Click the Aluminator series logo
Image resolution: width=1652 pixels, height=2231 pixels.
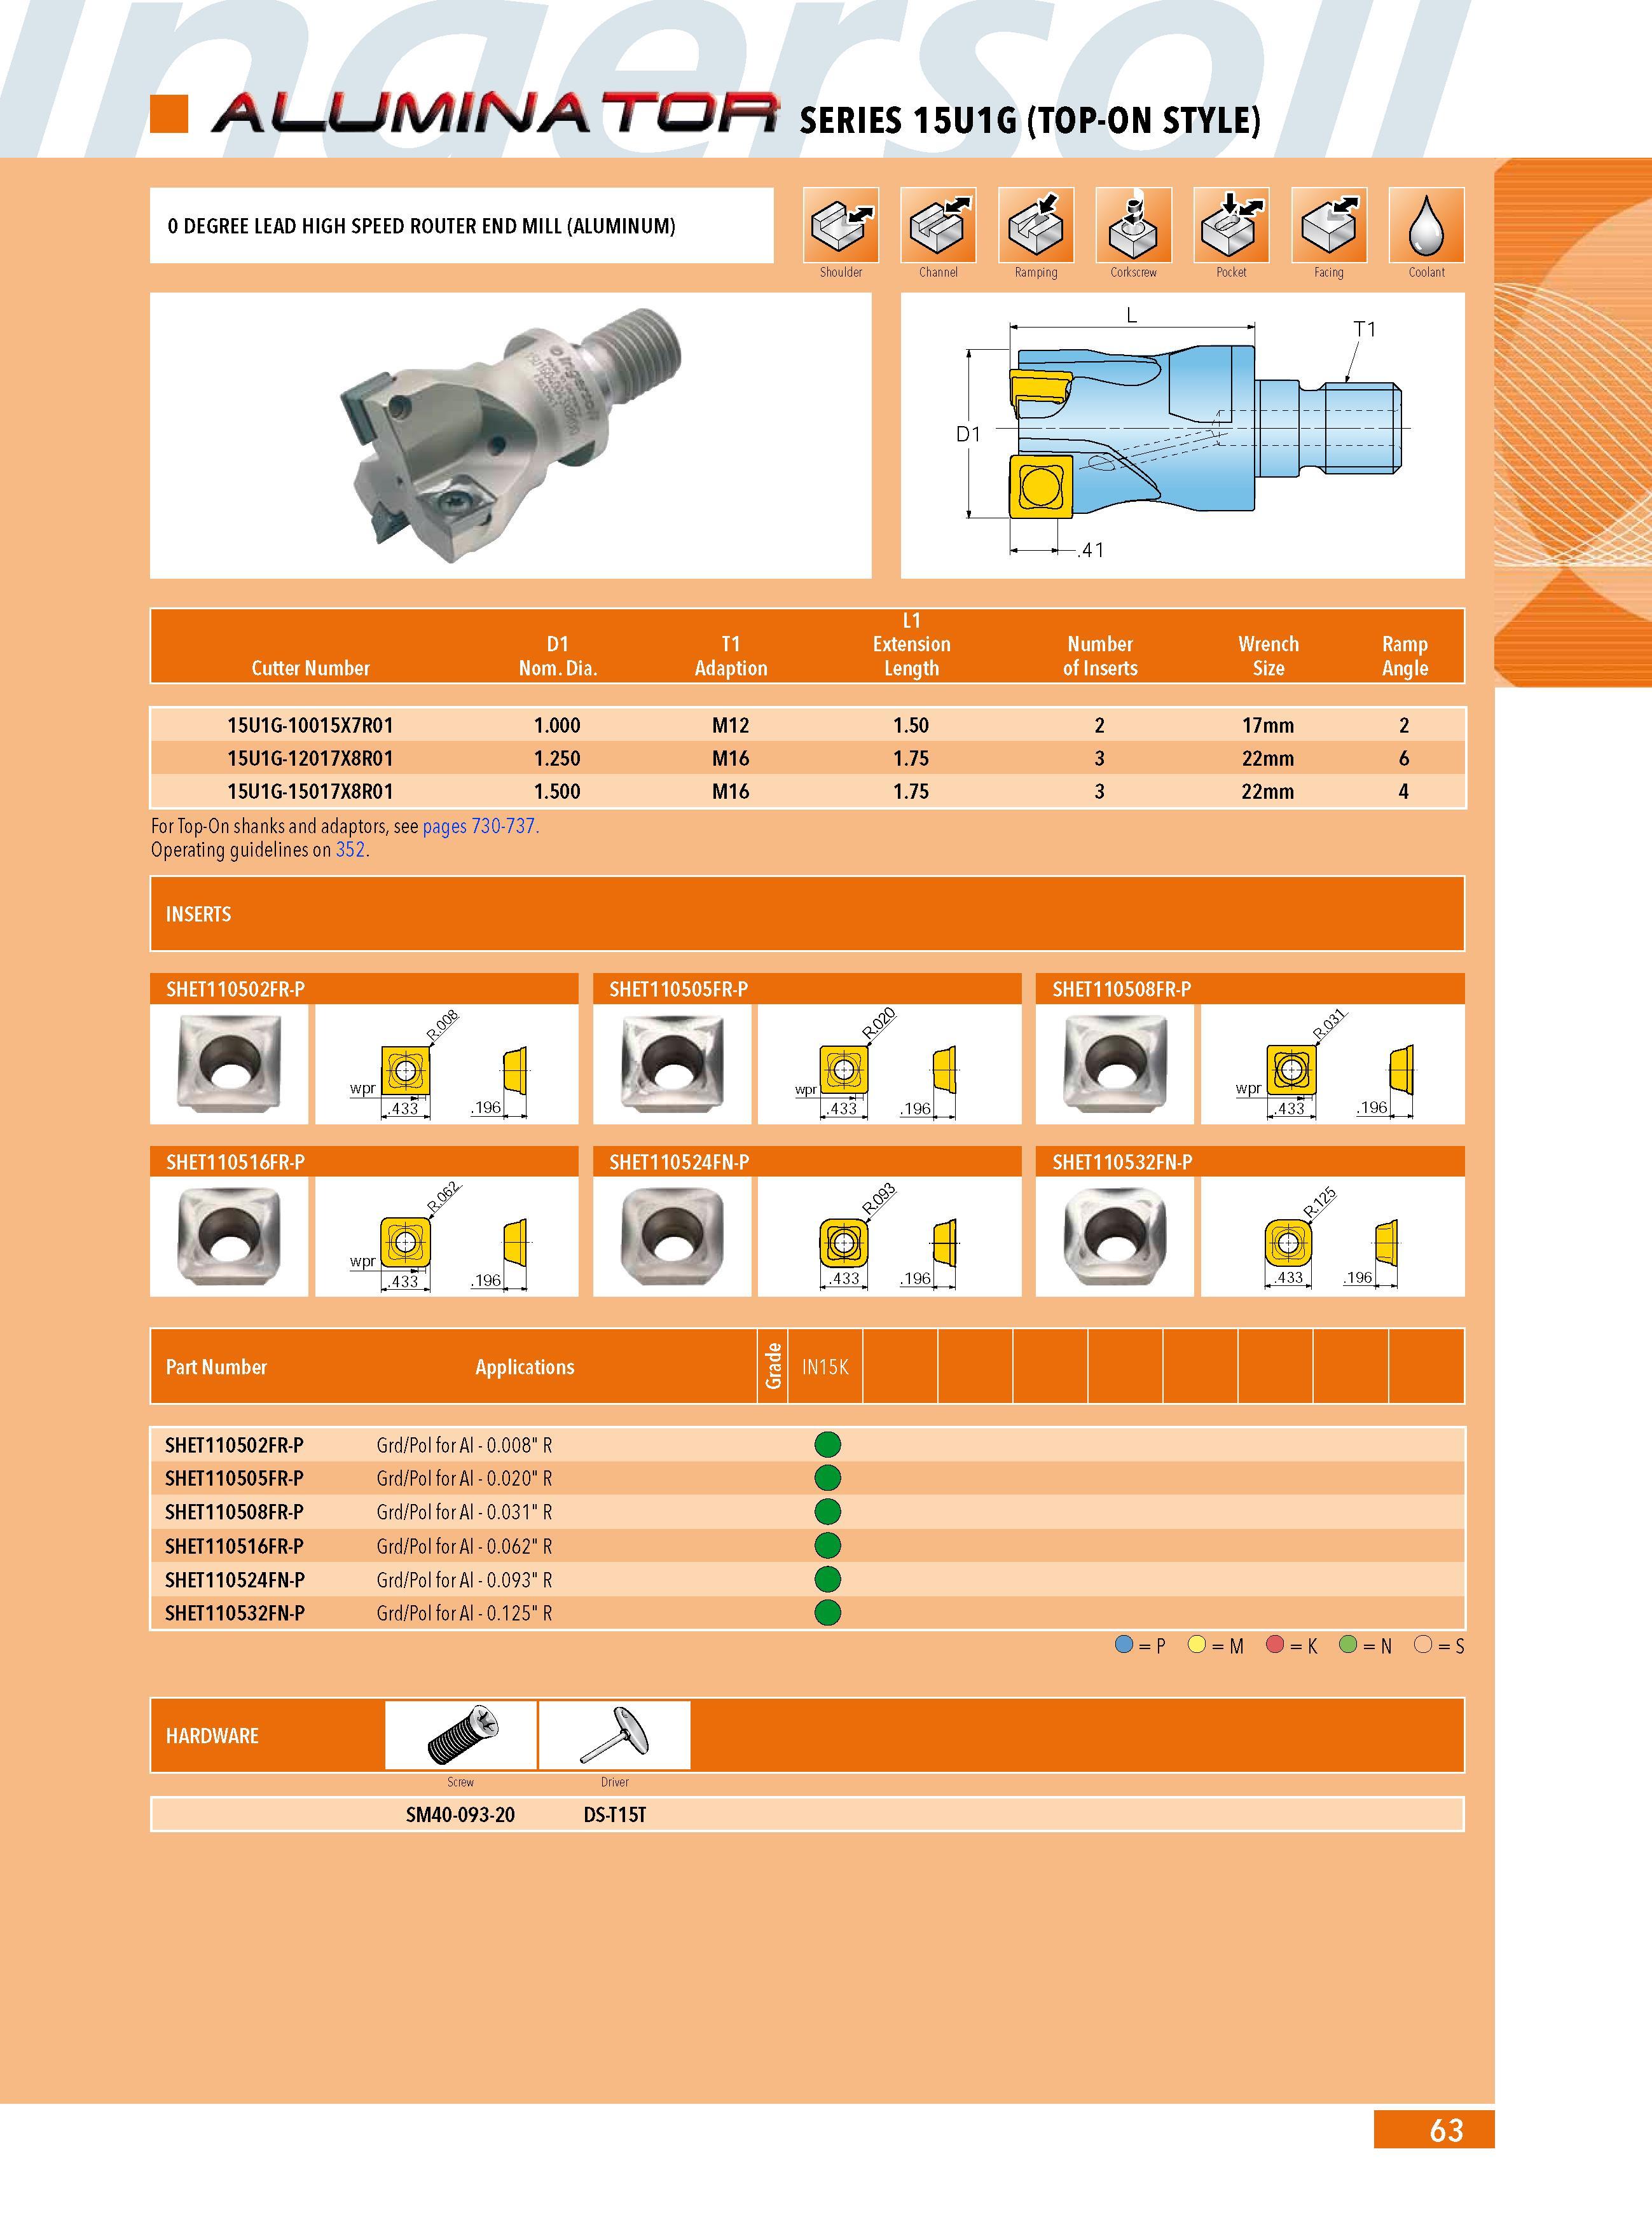(494, 113)
